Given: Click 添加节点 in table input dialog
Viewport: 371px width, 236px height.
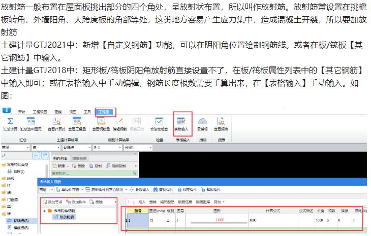Looking at the screenshot, I should tap(52, 202).
